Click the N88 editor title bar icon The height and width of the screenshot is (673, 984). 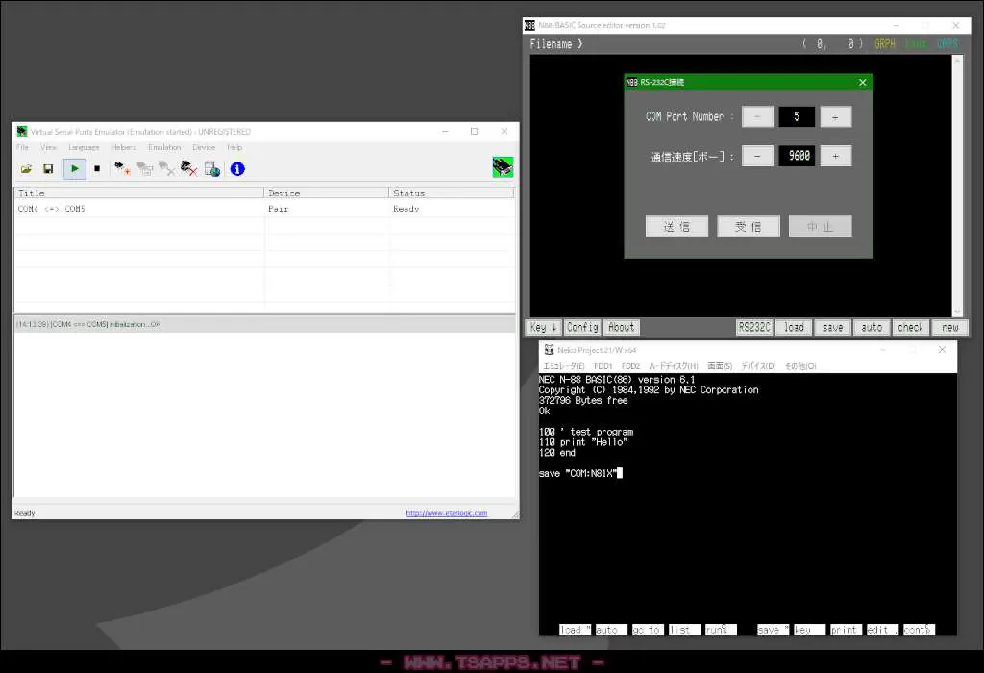pos(529,25)
